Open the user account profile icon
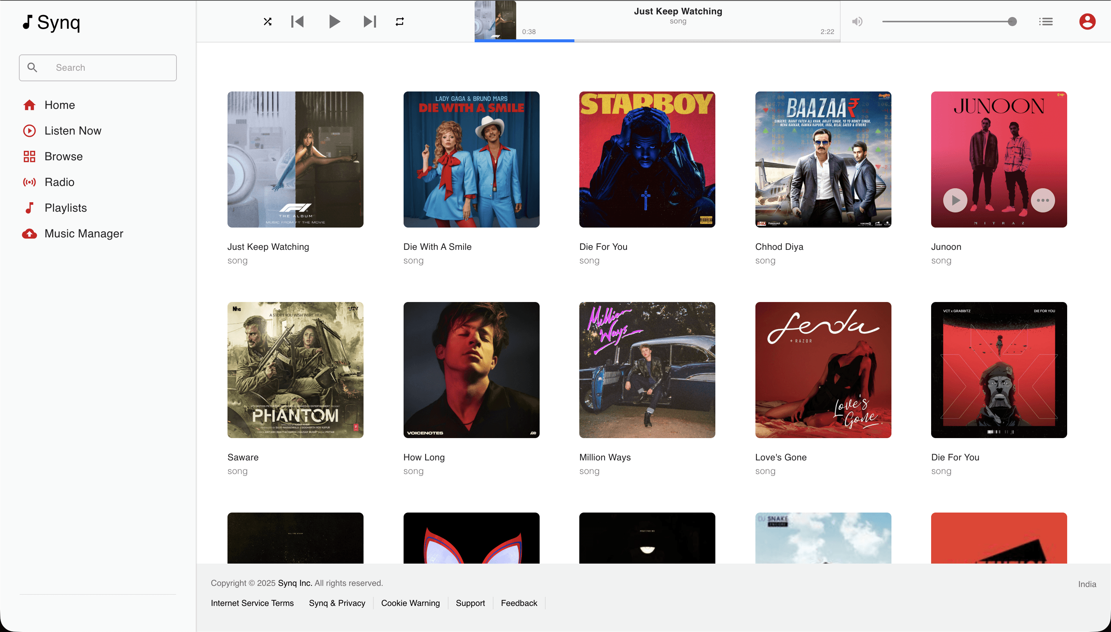 [x=1087, y=21]
